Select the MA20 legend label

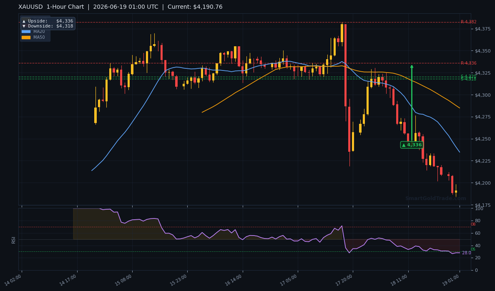(39, 32)
